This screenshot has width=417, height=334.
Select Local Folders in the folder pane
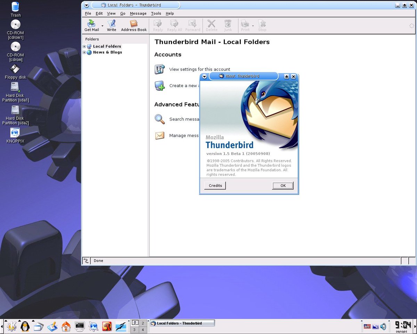click(107, 46)
